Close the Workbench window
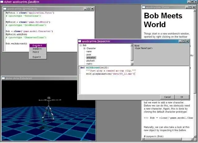This screenshot has height=143, width=198. coord(93,9)
